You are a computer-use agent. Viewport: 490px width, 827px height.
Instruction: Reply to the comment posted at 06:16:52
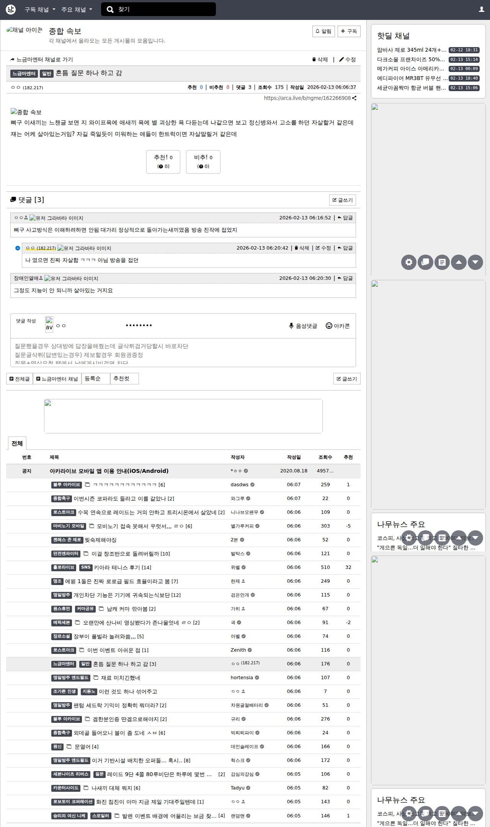pos(345,218)
